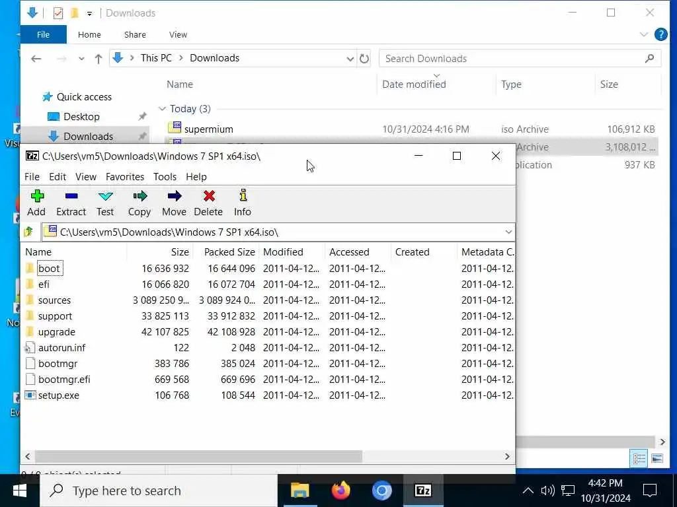Click the Extract toolbar icon
Image resolution: width=677 pixels, height=507 pixels.
[71, 203]
